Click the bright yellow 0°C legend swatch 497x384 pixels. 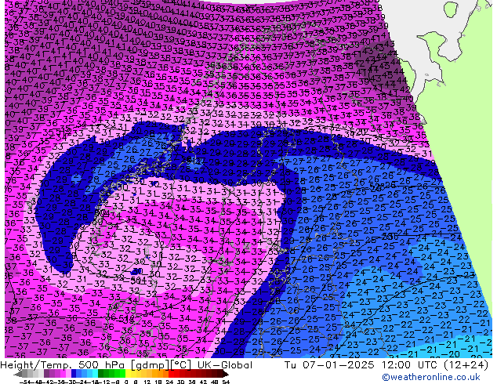tap(129, 373)
